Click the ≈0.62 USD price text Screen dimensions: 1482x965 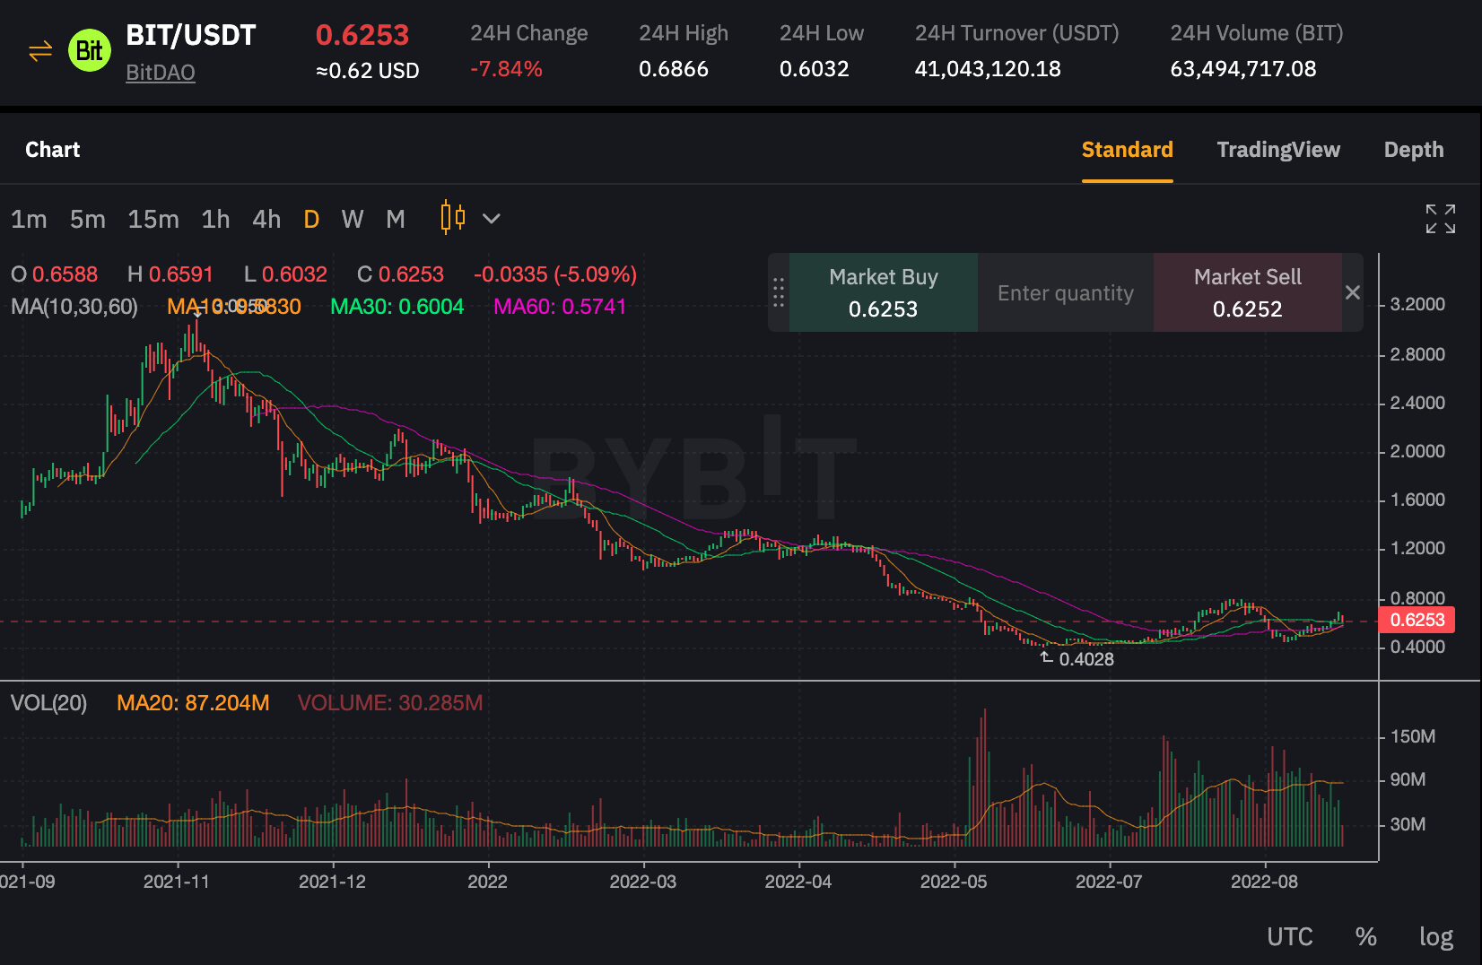tap(368, 71)
